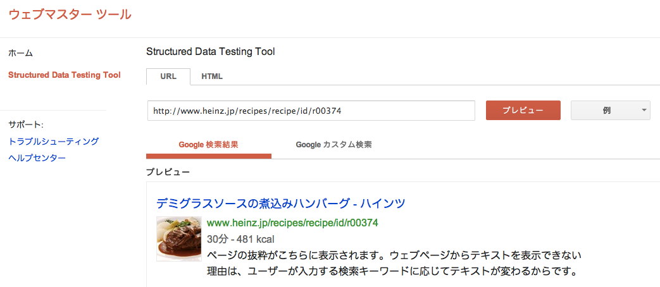
Task: Click the 30分 - 481 kcal rich snippet line
Action: coord(240,240)
